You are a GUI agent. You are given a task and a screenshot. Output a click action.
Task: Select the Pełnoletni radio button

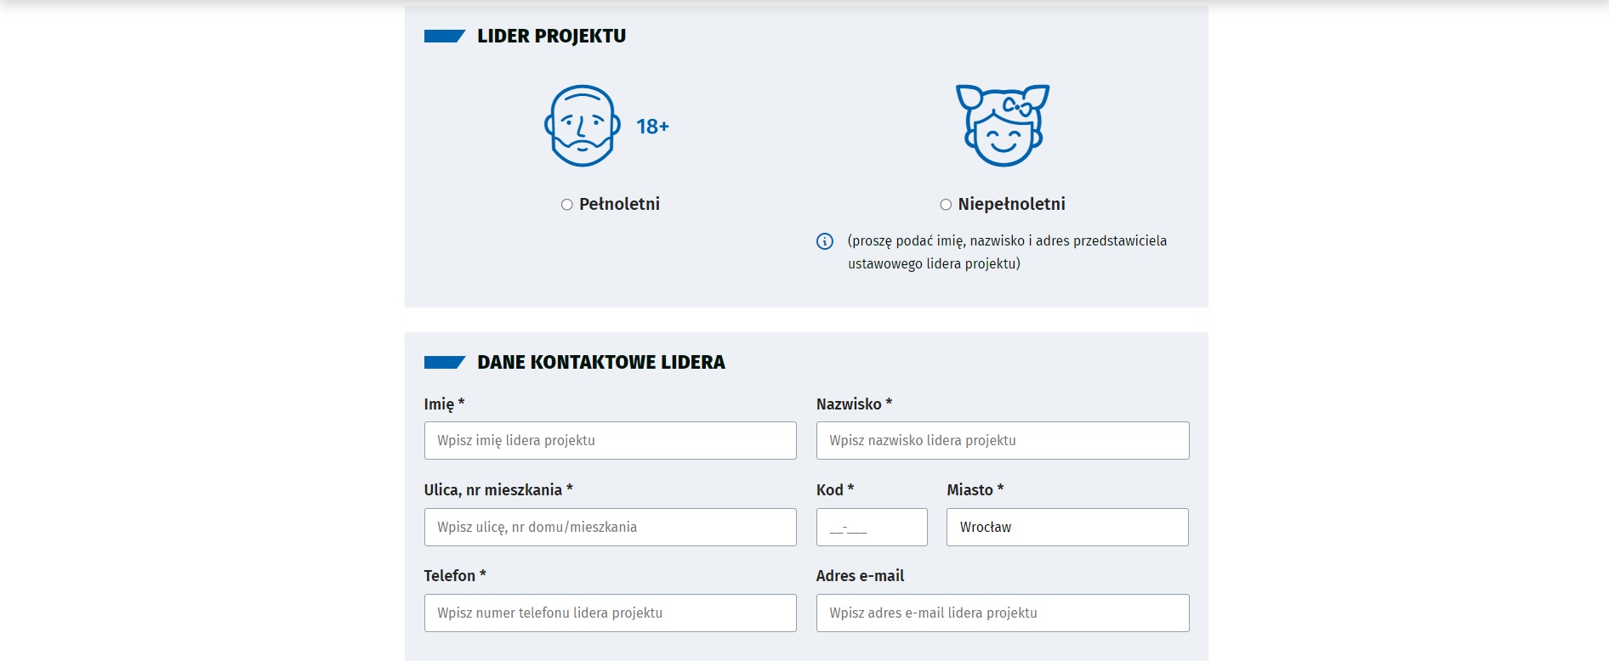(567, 205)
